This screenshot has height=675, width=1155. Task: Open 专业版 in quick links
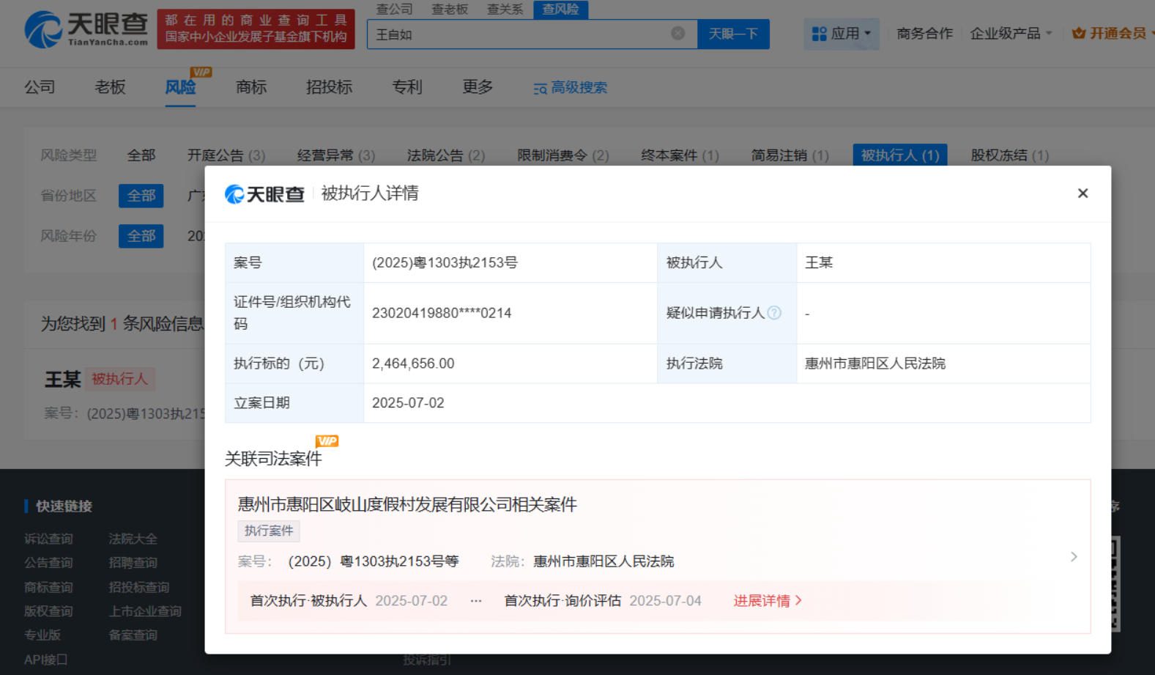(x=42, y=635)
